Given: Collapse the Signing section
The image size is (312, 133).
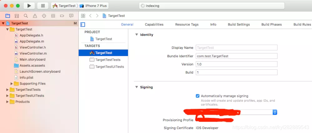Looking at the screenshot, I should pos(137,87).
